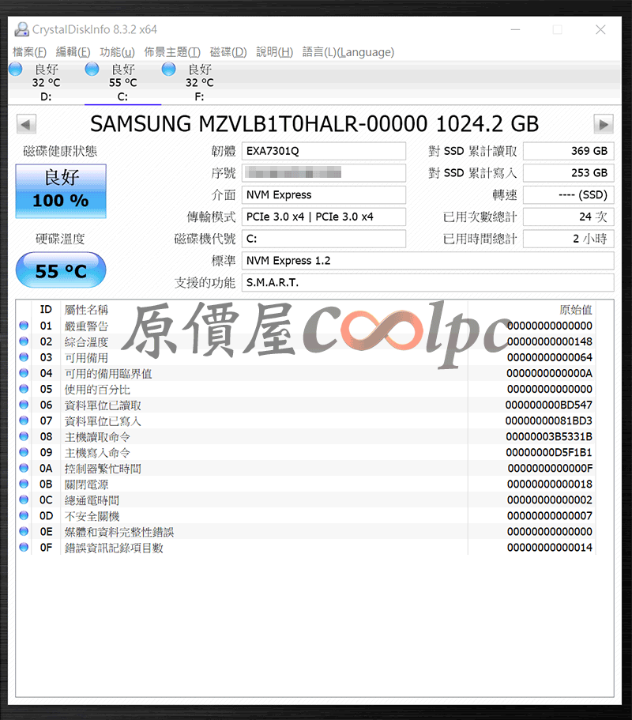This screenshot has width=632, height=720.
Task: Switch to drive C: 55 °C tab
Action: tap(122, 83)
